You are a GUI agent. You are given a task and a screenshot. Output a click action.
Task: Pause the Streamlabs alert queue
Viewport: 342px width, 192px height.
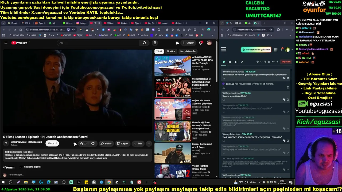[269, 62]
